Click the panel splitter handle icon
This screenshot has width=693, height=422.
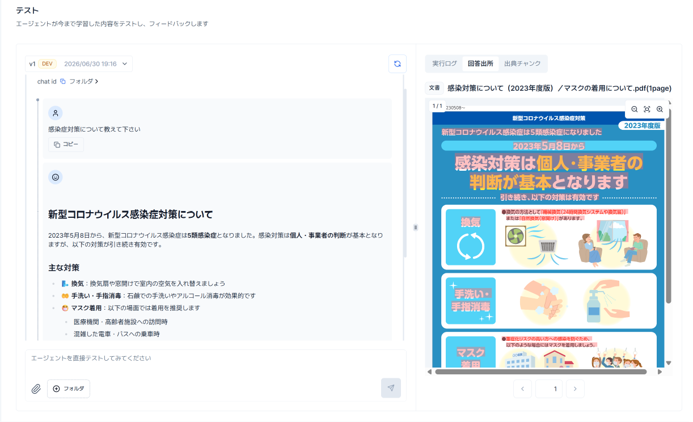(x=416, y=227)
